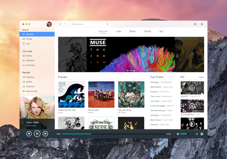The image size is (227, 159).
Task: Click the More link beside MV
Action: [201, 77]
